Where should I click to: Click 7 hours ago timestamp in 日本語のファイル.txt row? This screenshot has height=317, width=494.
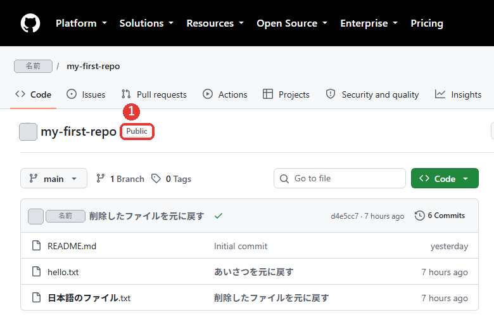[x=445, y=298]
